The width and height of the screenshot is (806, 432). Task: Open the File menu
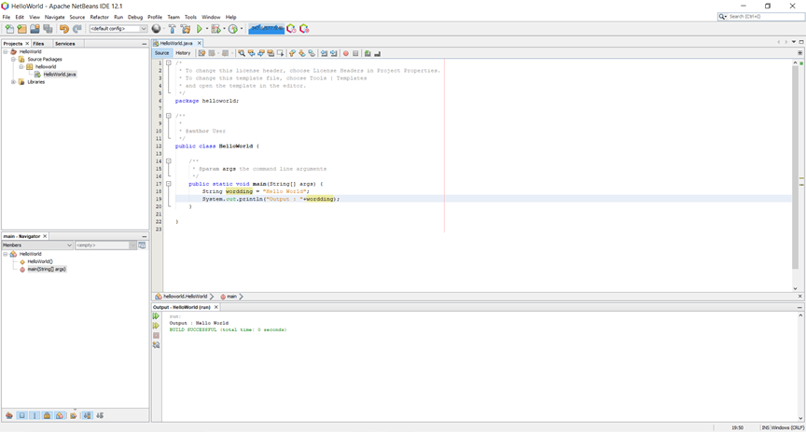point(7,17)
